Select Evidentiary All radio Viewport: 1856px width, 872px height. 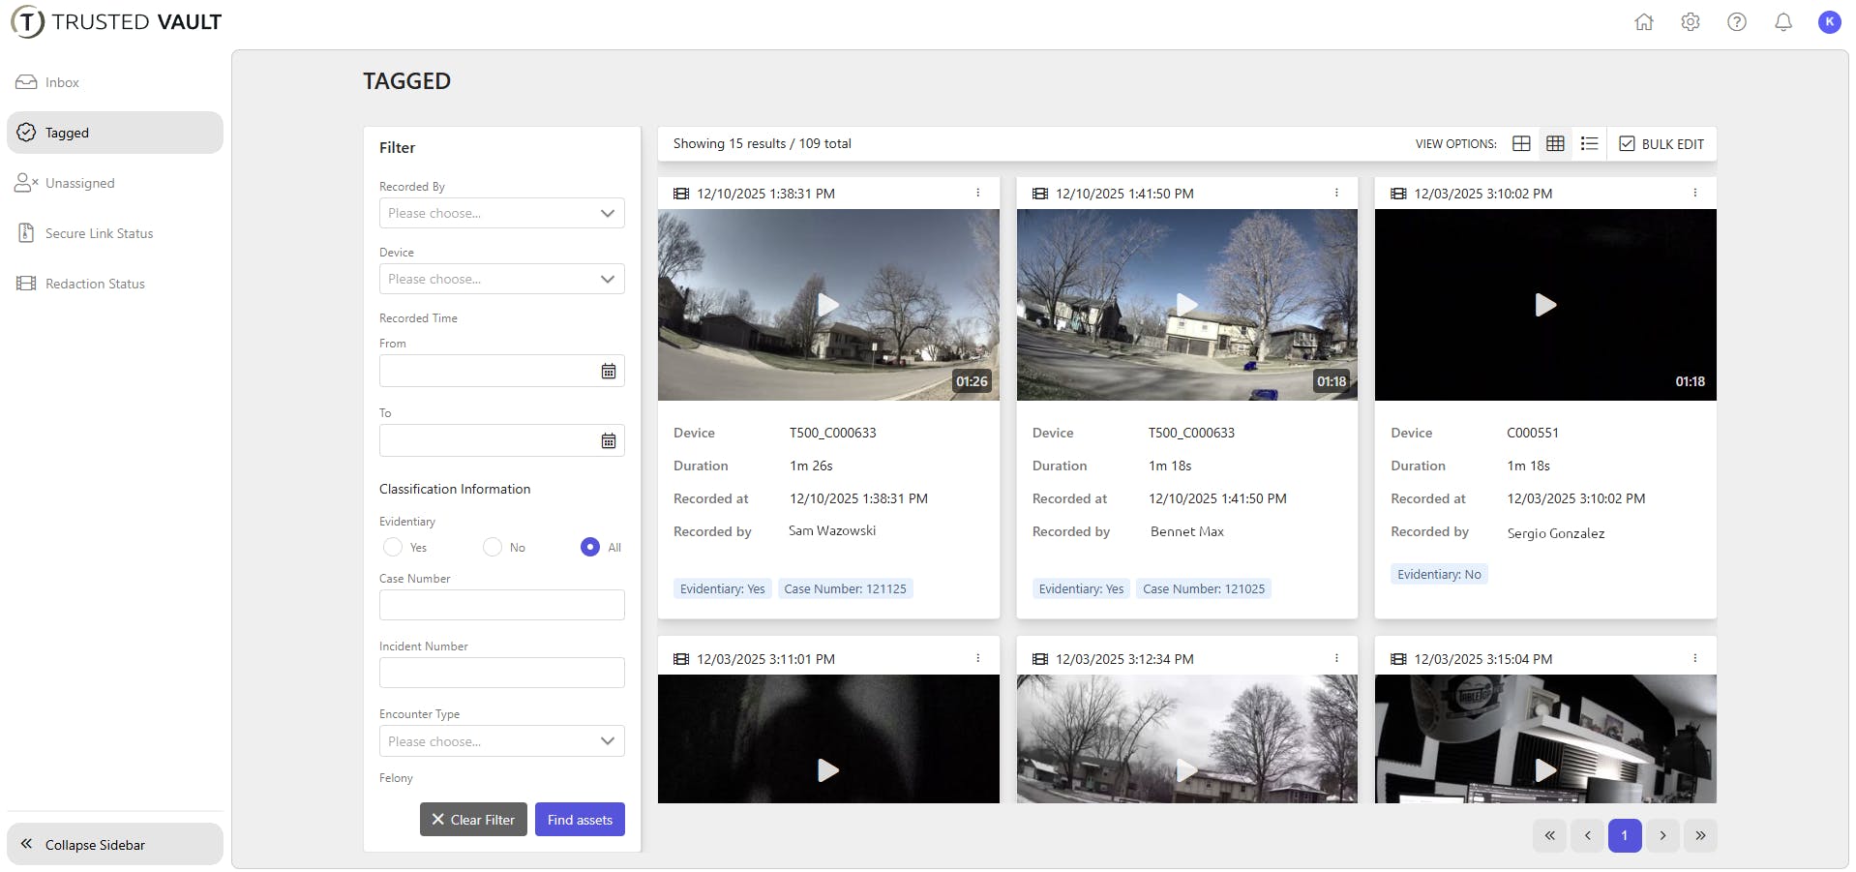(590, 547)
